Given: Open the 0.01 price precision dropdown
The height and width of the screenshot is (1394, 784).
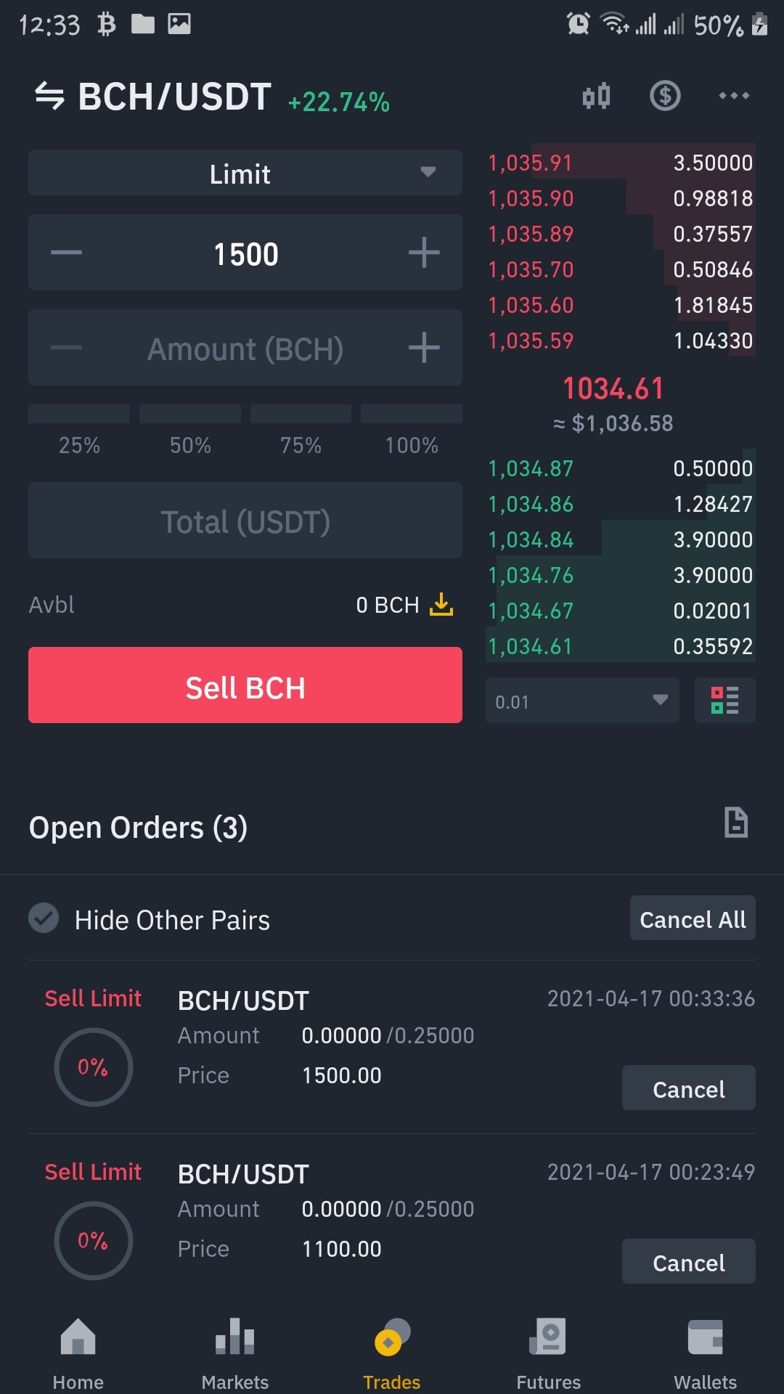Looking at the screenshot, I should coord(582,701).
